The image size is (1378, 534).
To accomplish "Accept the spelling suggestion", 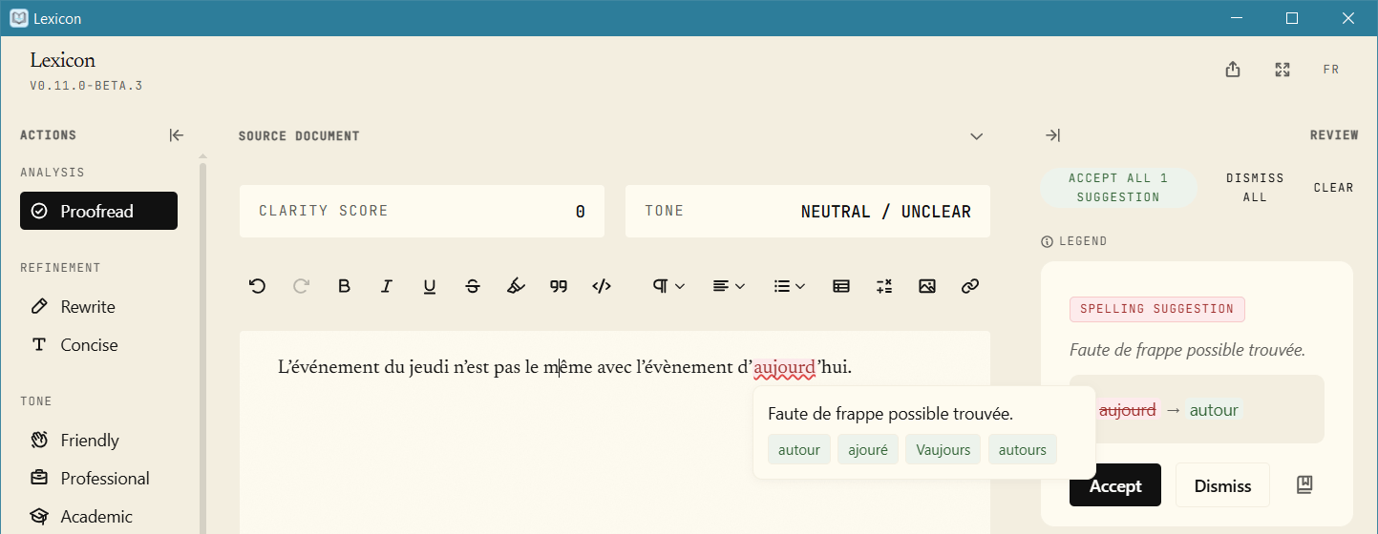I will [x=1115, y=485].
